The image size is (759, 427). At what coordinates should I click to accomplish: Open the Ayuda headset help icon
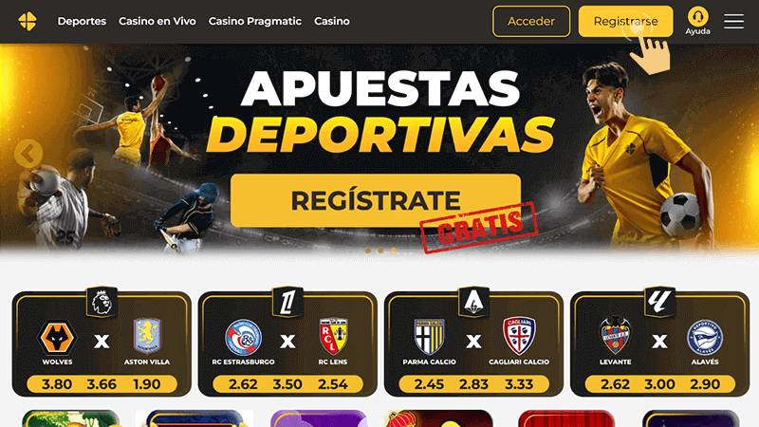(x=697, y=16)
